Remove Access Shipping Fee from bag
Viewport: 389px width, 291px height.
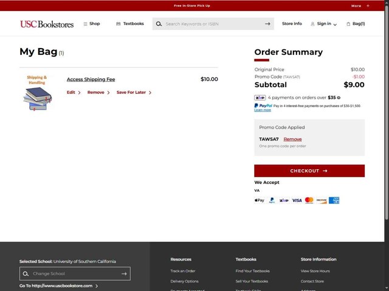tap(98, 93)
